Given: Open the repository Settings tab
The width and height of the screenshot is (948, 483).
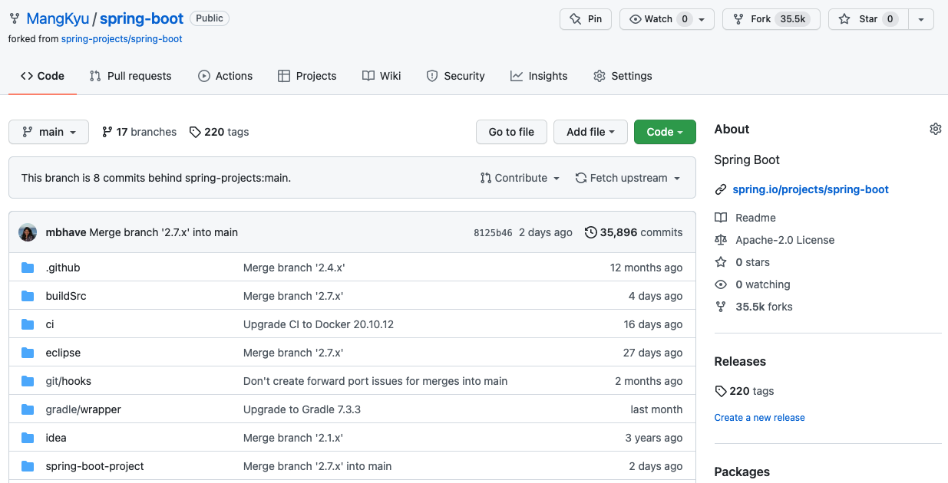Looking at the screenshot, I should click(623, 76).
